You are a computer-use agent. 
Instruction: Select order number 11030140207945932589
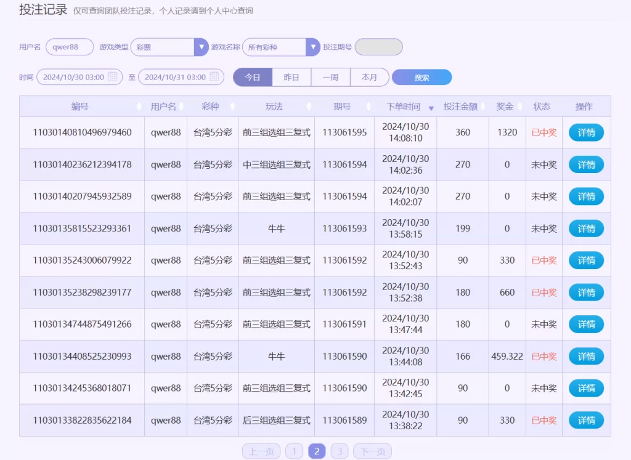(x=82, y=196)
